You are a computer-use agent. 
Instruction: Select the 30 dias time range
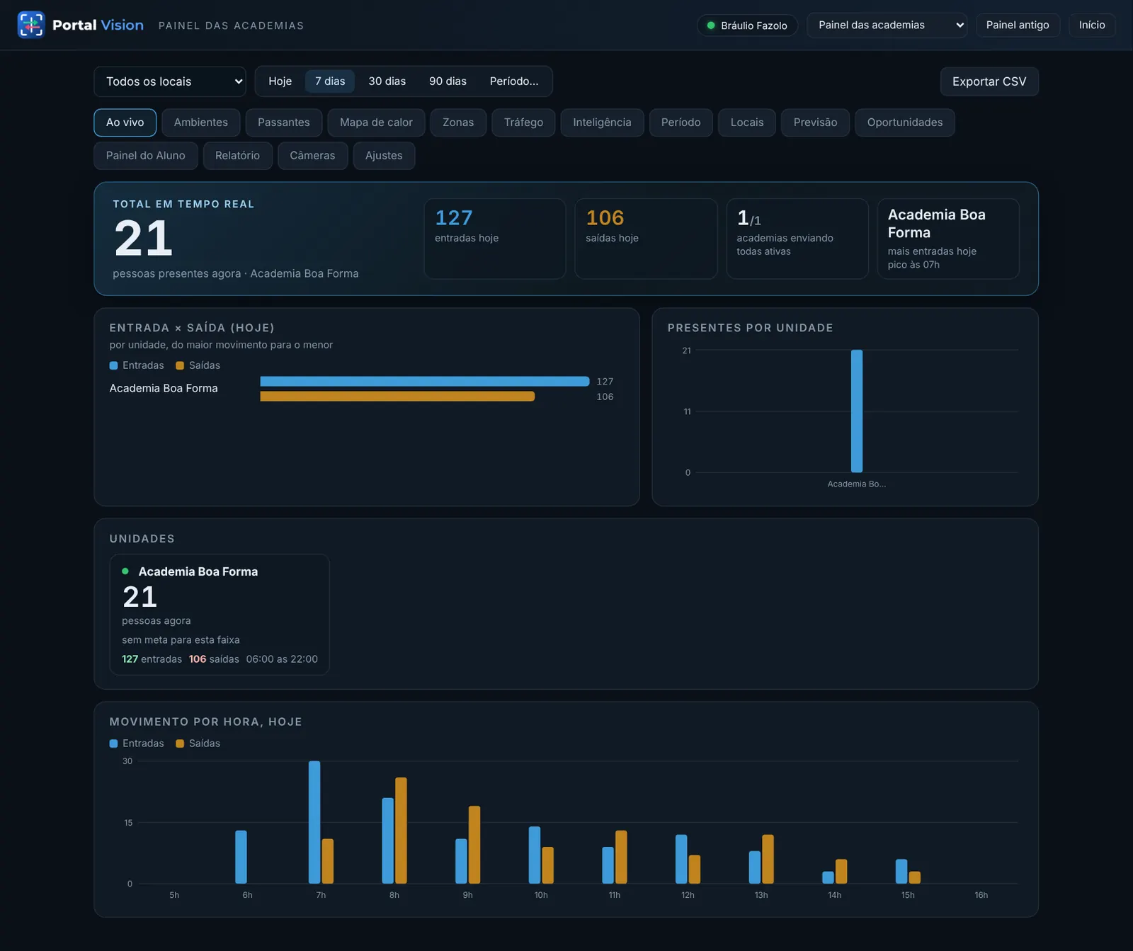387,81
